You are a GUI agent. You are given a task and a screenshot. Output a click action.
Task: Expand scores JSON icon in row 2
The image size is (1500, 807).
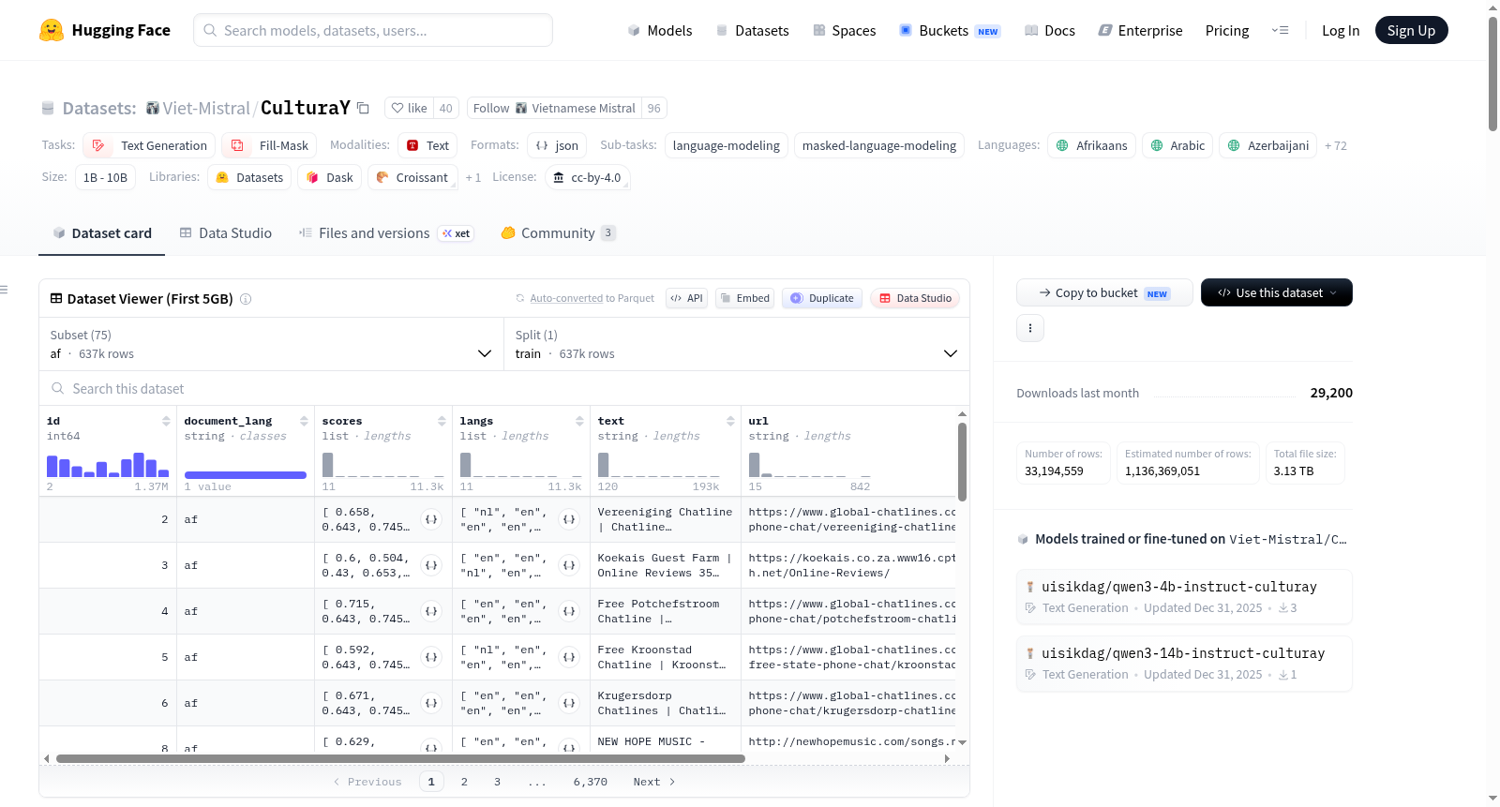click(x=431, y=519)
